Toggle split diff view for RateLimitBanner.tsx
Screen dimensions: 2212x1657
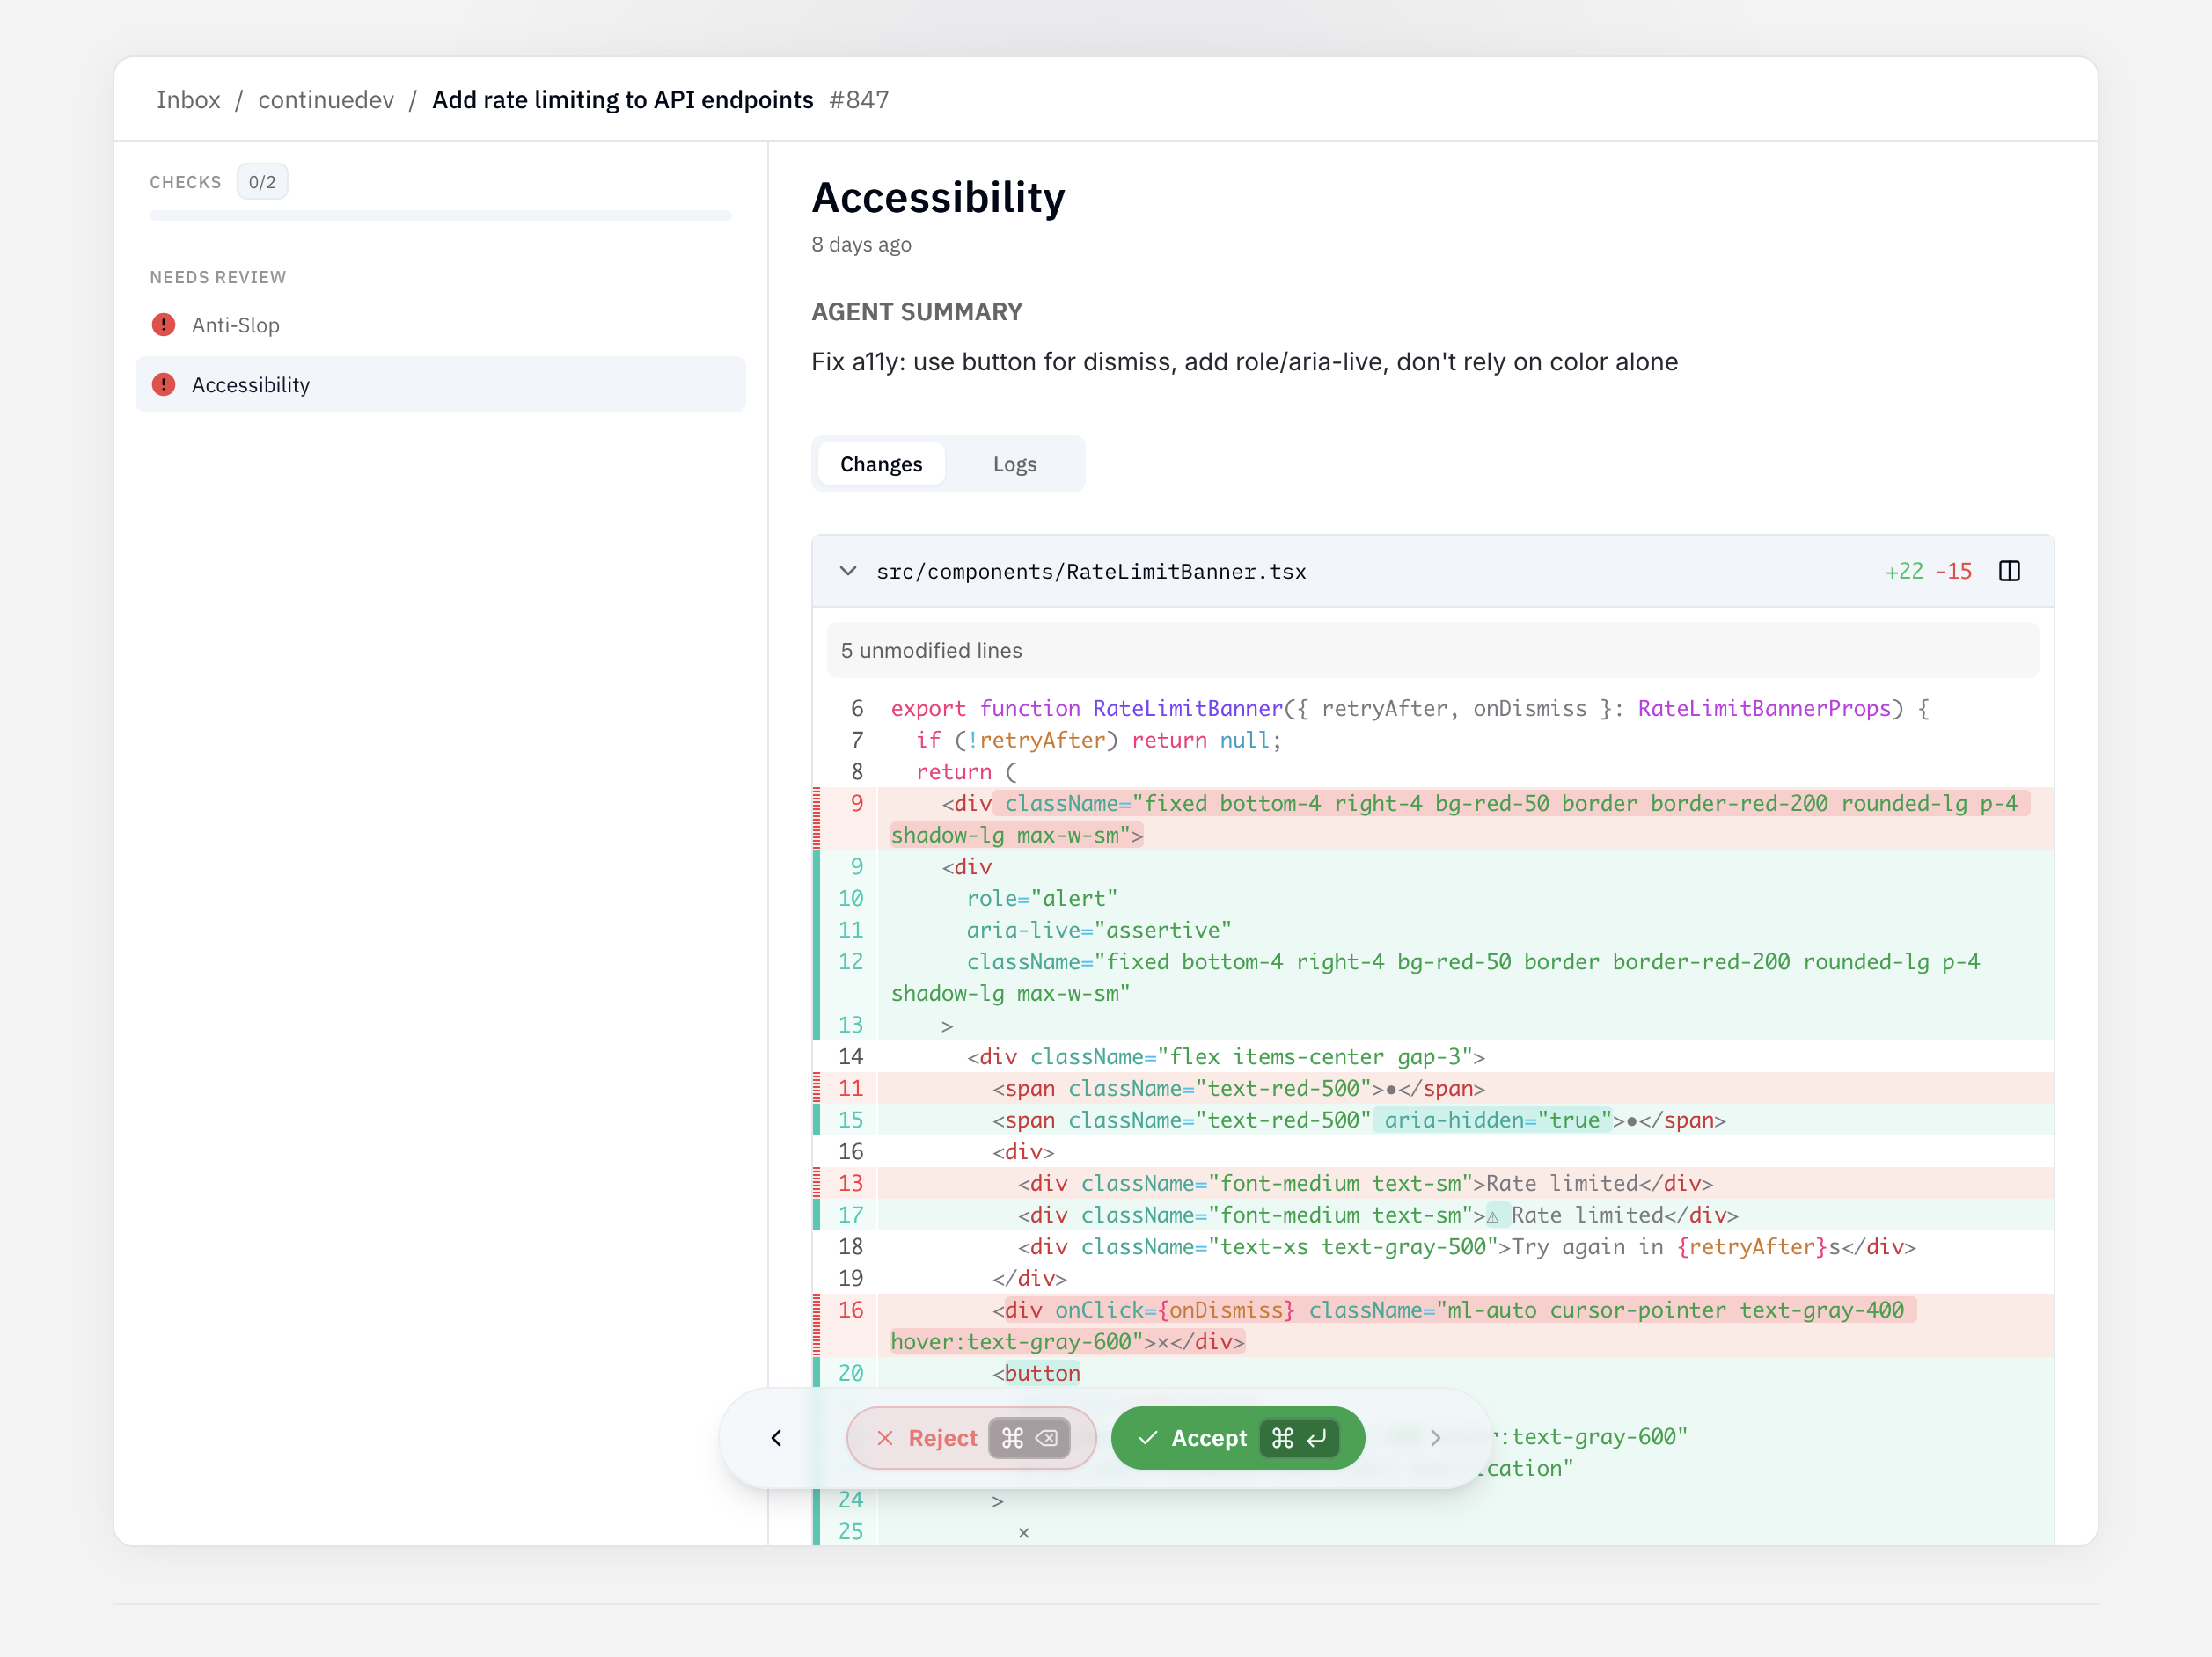[2010, 571]
